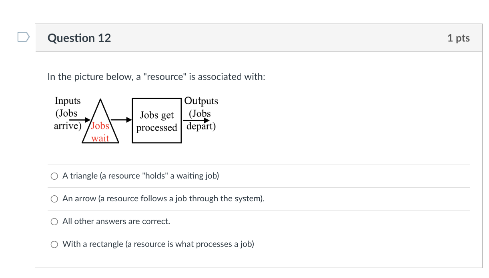Image resolution: width=489 pixels, height=278 pixels.
Task: Select the 'A triangle' answer option
Action: (140, 176)
